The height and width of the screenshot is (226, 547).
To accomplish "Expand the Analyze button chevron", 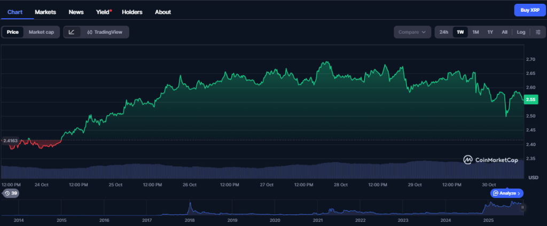I will 519,193.
